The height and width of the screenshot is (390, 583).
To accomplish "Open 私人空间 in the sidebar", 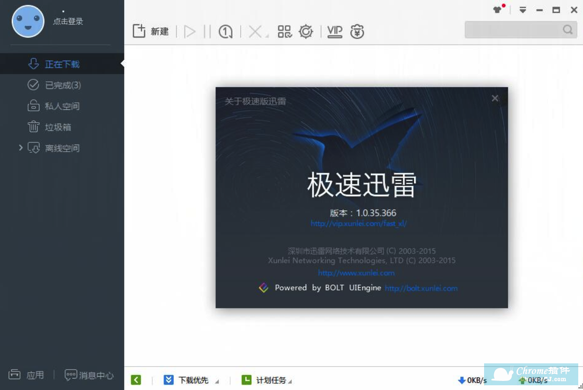I will coord(62,106).
